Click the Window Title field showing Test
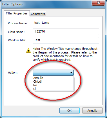 click(66, 40)
